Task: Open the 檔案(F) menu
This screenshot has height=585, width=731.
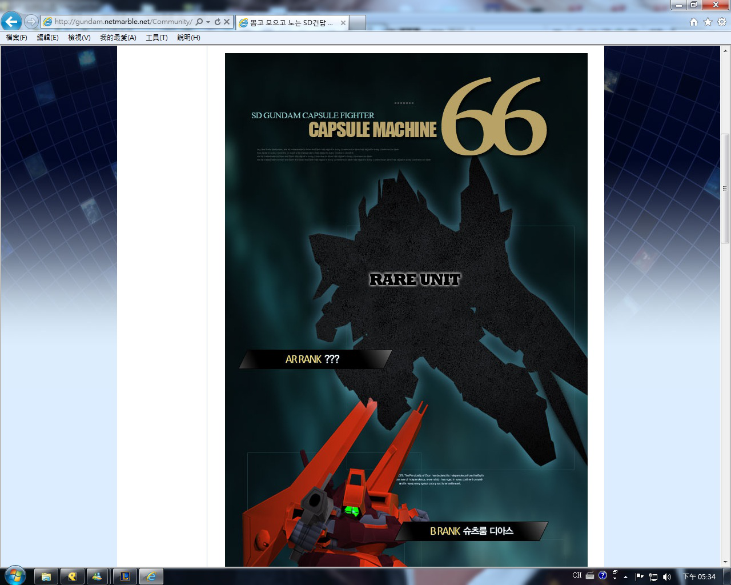Action: coord(17,38)
